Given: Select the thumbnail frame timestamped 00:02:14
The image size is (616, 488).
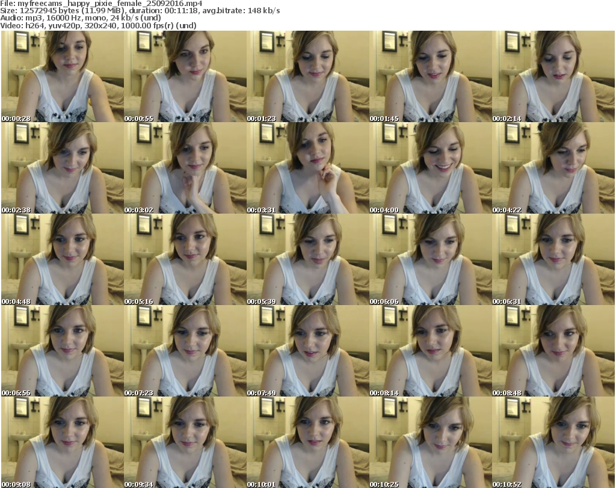Looking at the screenshot, I should pos(553,76).
